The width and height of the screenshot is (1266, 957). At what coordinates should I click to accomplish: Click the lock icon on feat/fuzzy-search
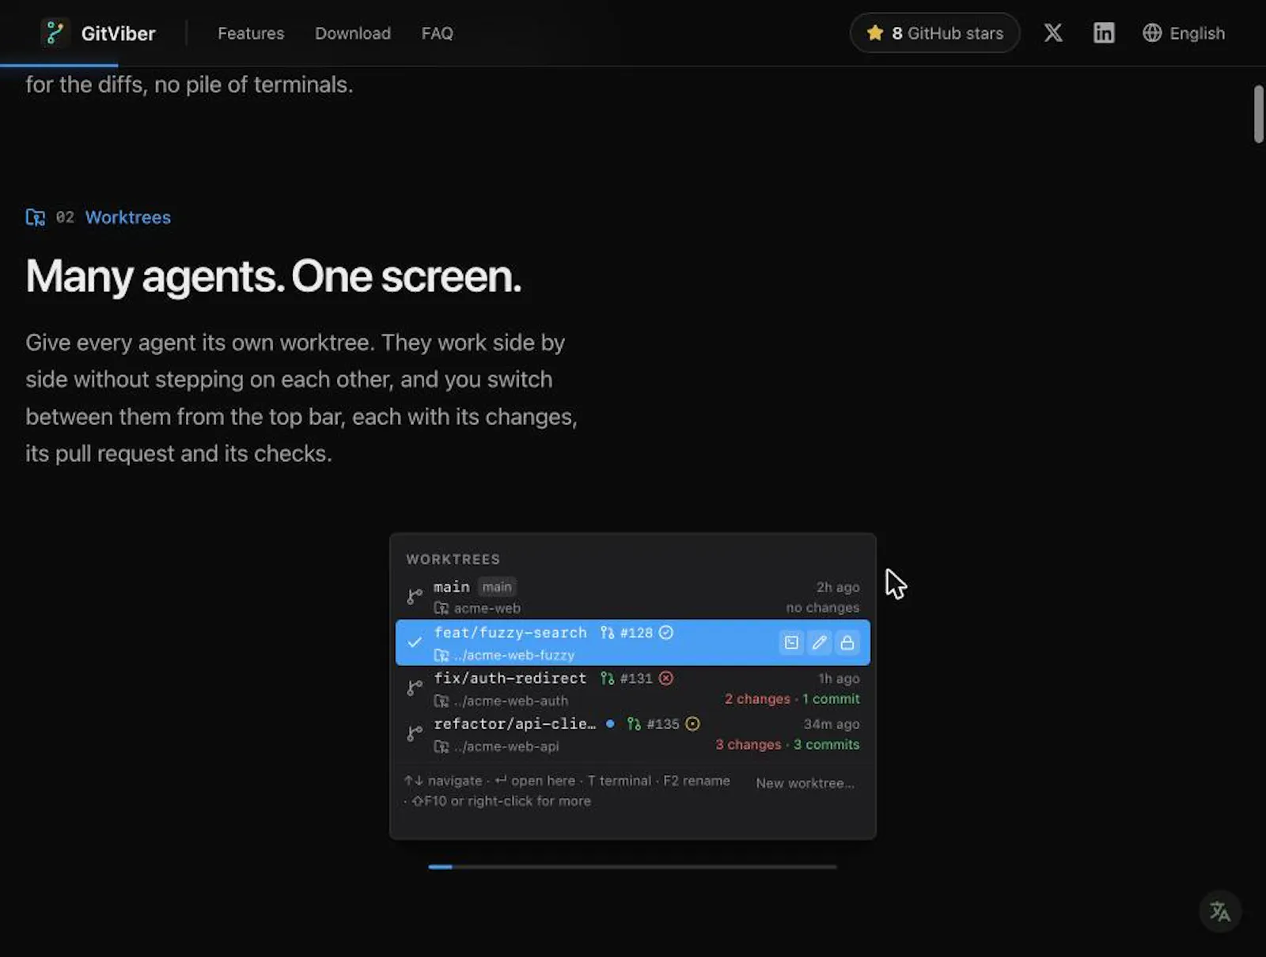coord(847,642)
